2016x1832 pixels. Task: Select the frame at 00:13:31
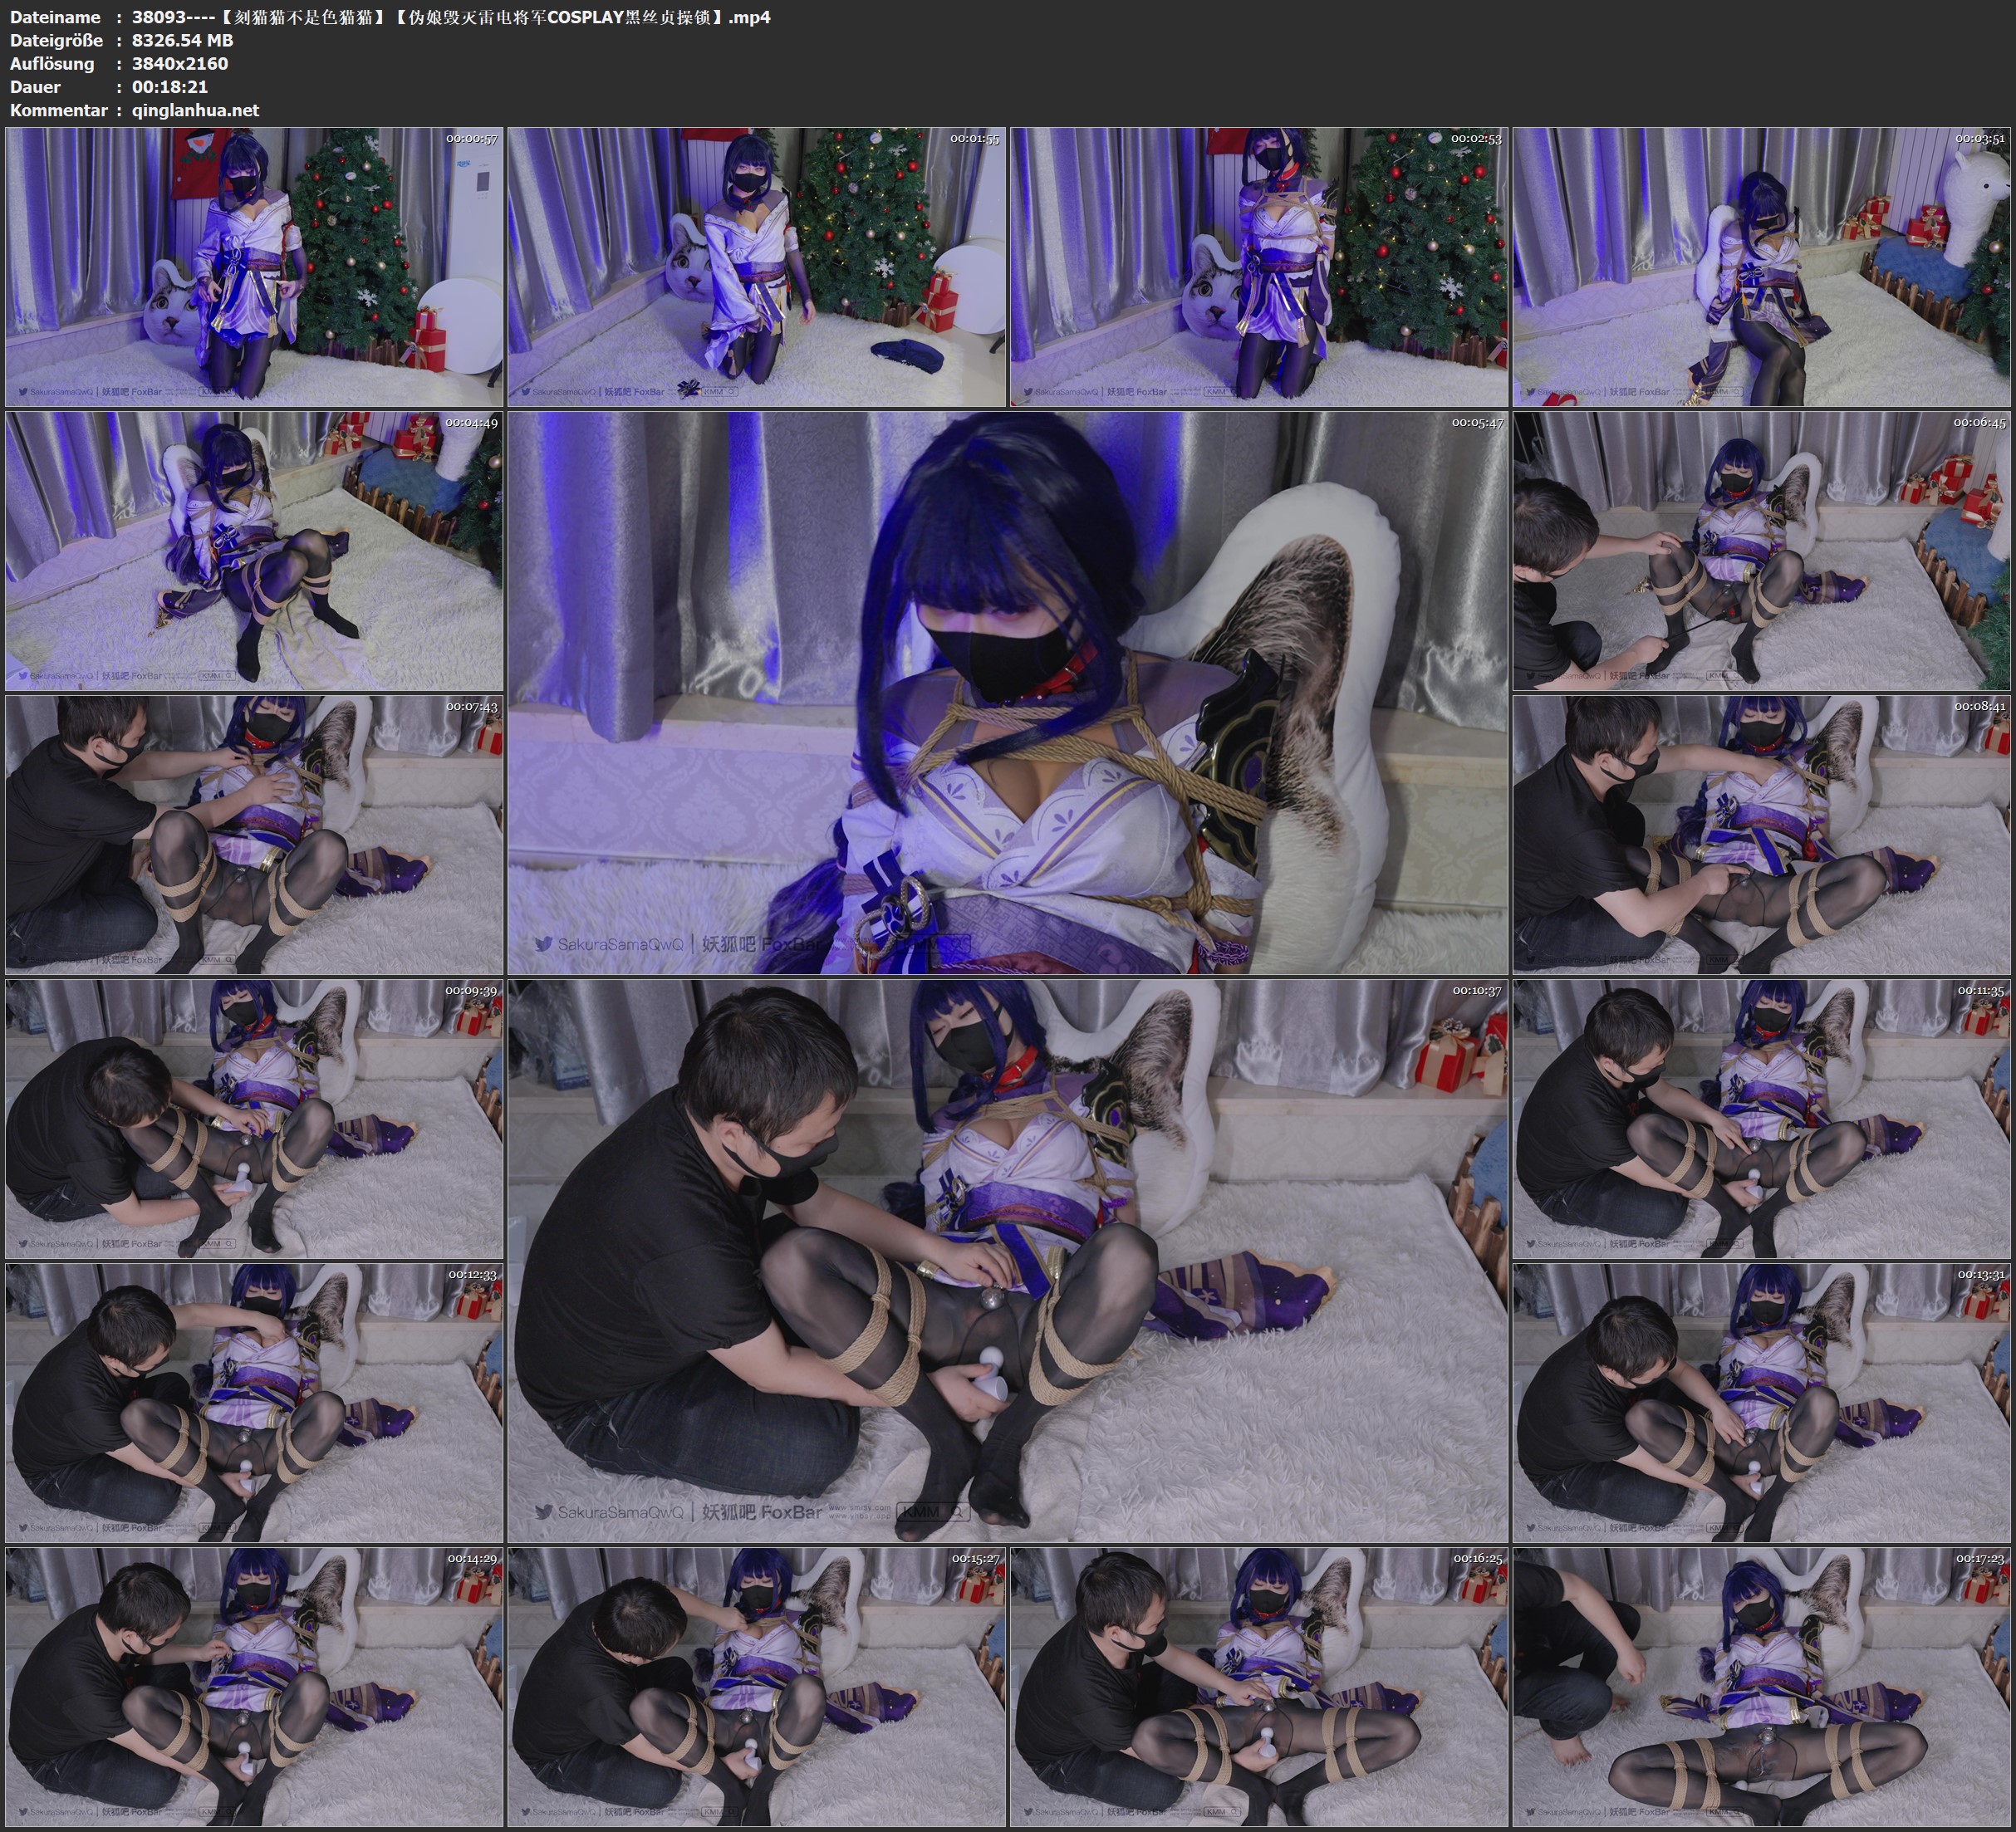click(1762, 1403)
